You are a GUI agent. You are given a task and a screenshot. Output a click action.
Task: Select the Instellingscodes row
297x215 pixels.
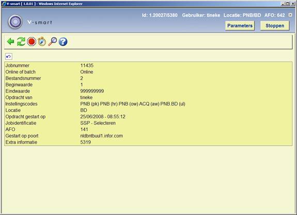coord(148,104)
